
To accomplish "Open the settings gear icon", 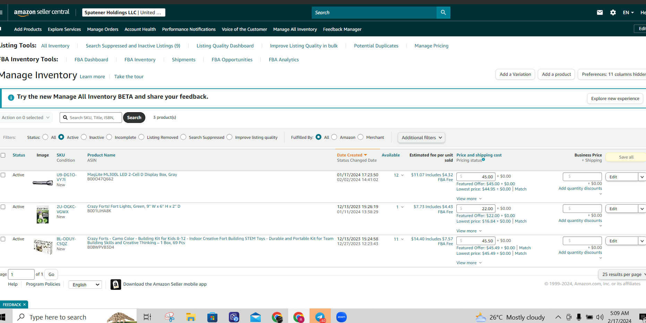I will click(613, 12).
